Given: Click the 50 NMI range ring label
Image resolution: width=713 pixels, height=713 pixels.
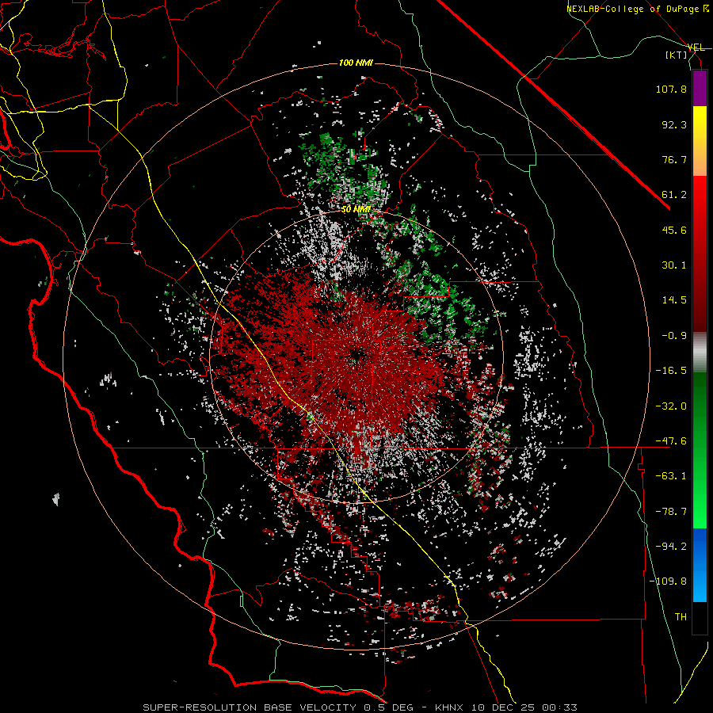Looking at the screenshot, I should click(x=356, y=210).
